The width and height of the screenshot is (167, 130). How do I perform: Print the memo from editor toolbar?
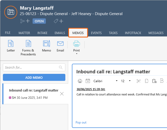click(80, 81)
